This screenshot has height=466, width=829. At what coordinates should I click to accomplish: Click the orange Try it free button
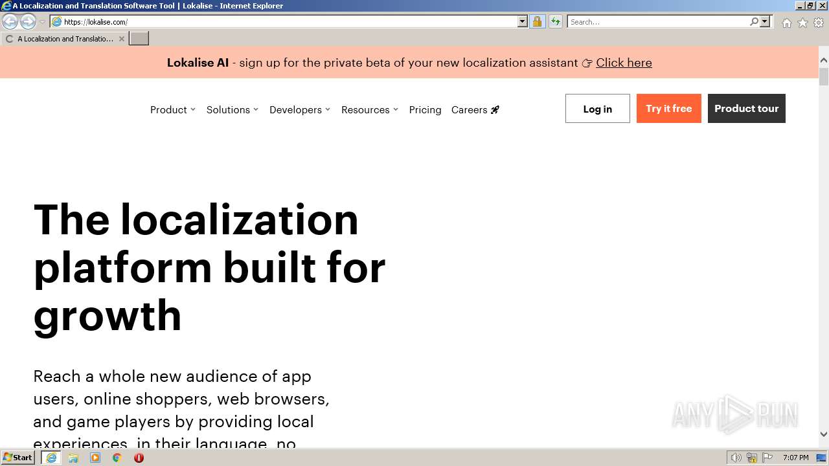pyautogui.click(x=668, y=109)
